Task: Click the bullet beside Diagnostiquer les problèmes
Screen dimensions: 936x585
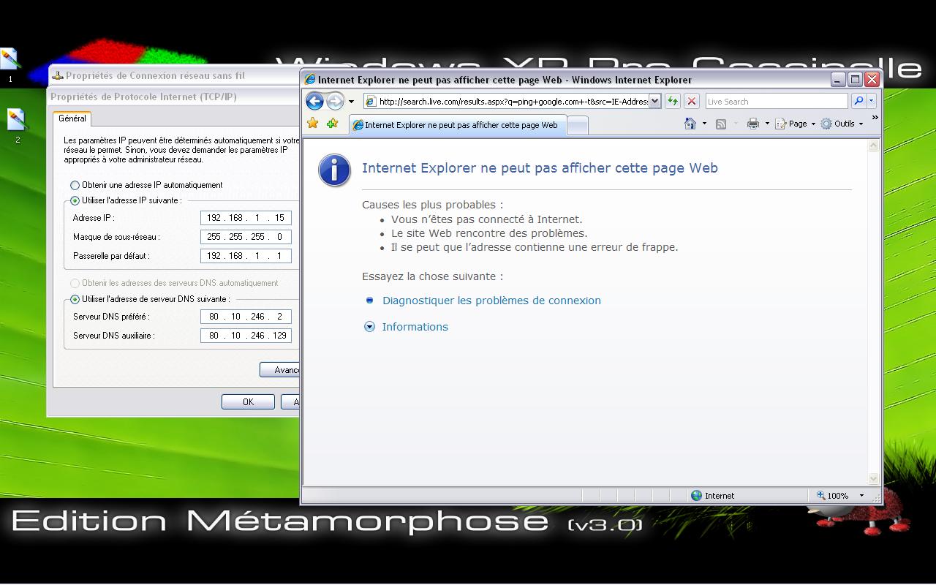Action: pyautogui.click(x=369, y=300)
